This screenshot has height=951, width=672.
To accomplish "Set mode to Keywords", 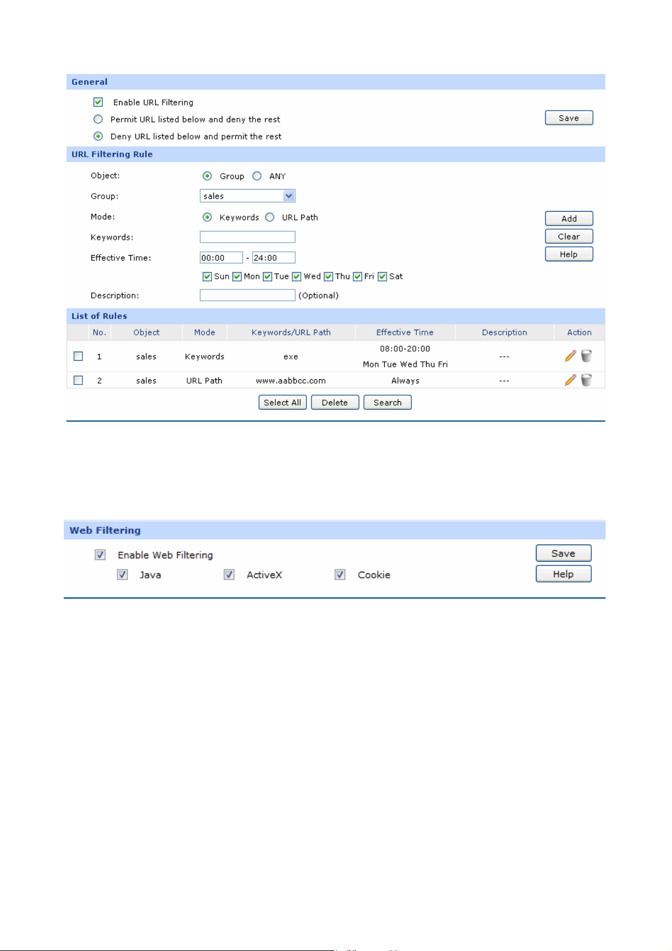I will click(208, 217).
